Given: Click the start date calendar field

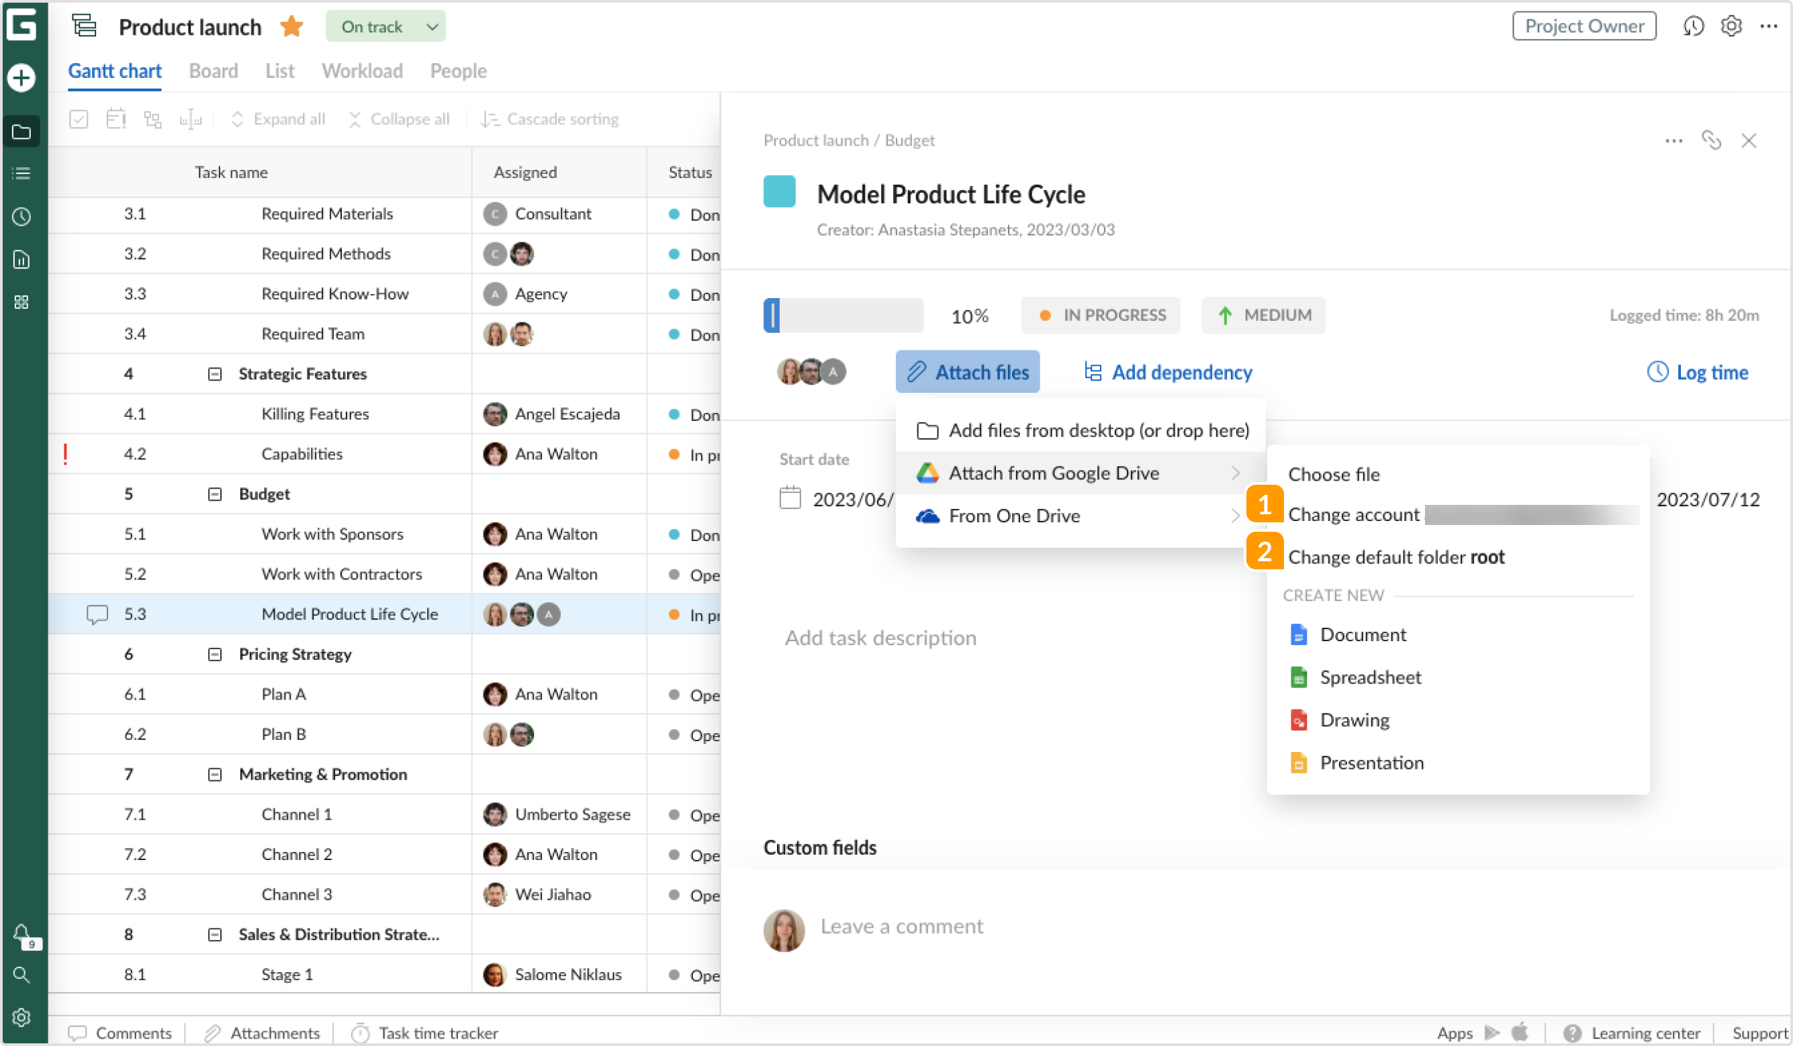Looking at the screenshot, I should click(837, 500).
